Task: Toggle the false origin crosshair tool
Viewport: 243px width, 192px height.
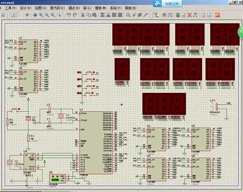Action: (27, 15)
